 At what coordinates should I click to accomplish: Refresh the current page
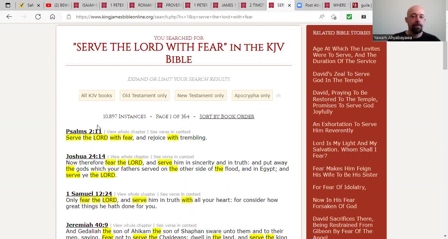[38, 17]
